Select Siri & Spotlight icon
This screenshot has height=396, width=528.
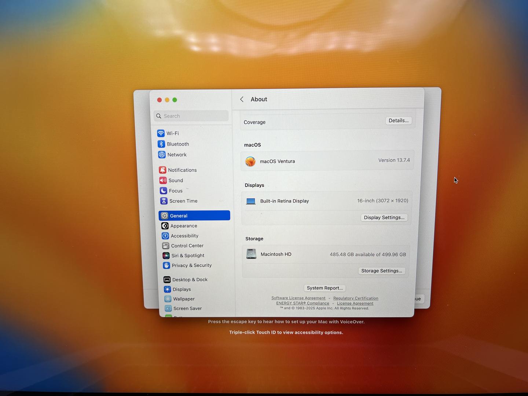[x=166, y=256]
